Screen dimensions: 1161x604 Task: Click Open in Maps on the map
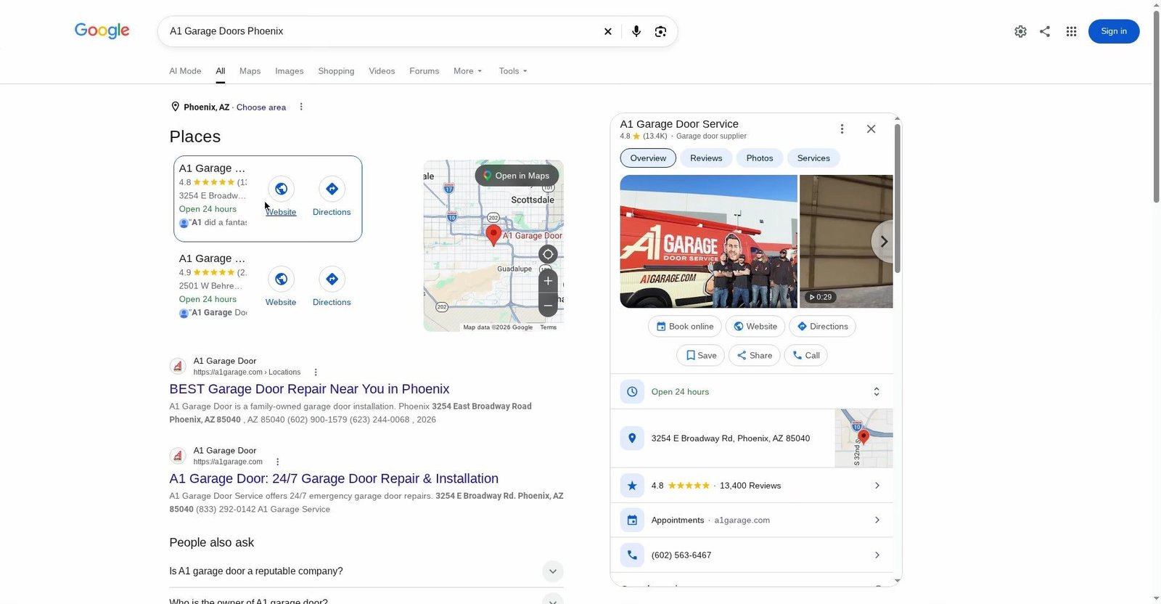point(517,176)
